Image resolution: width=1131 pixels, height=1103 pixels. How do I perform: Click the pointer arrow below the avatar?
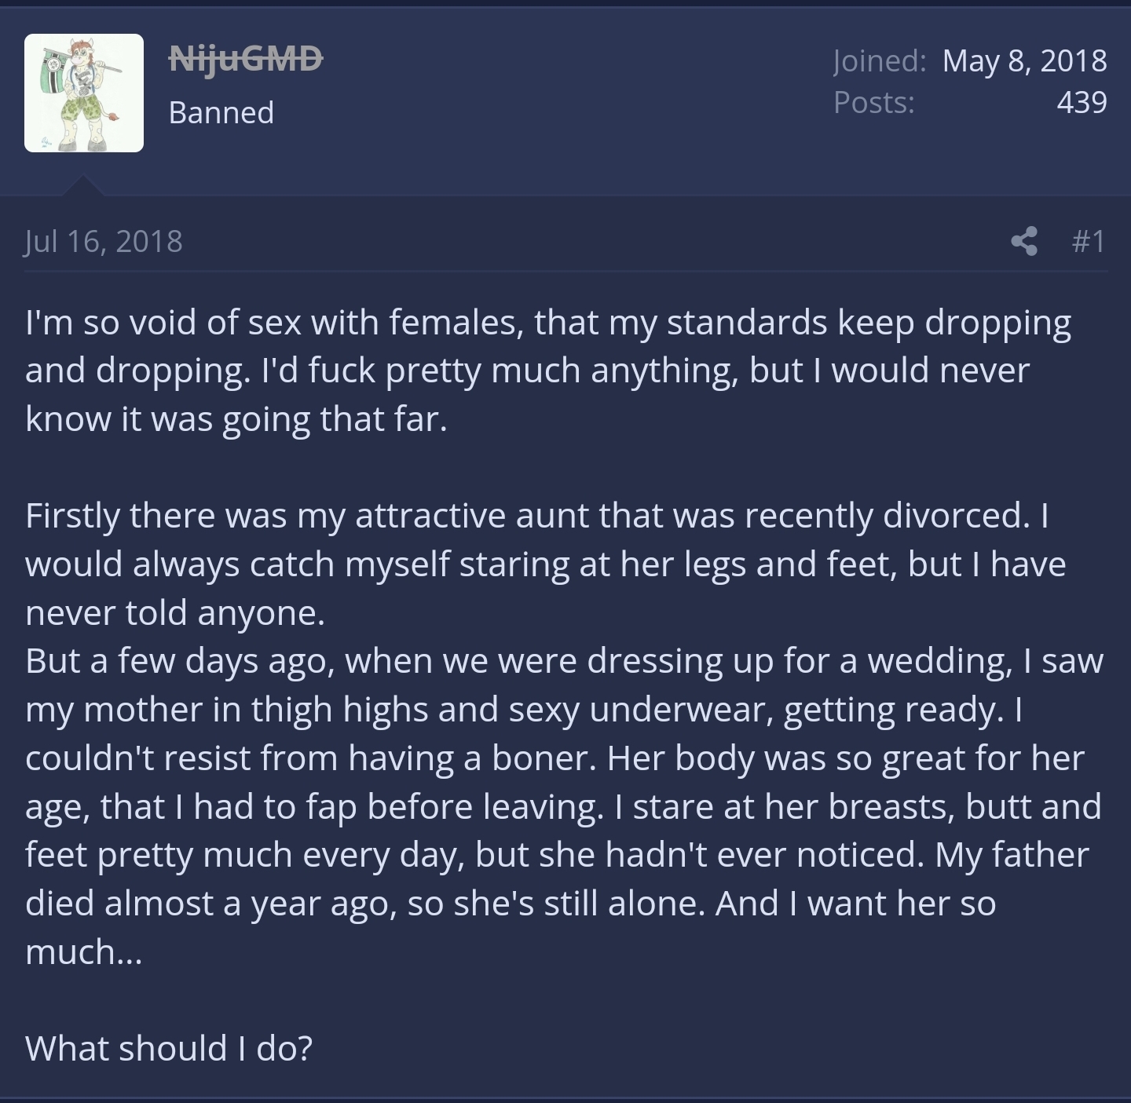(82, 186)
